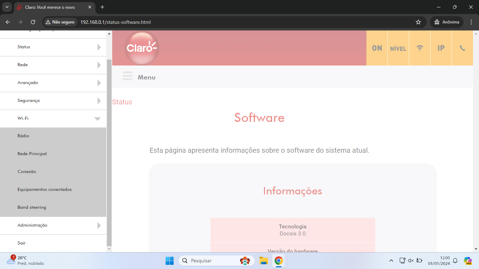Open the Copilot preview icon
Image resolution: width=479 pixels, height=269 pixels.
(x=468, y=261)
